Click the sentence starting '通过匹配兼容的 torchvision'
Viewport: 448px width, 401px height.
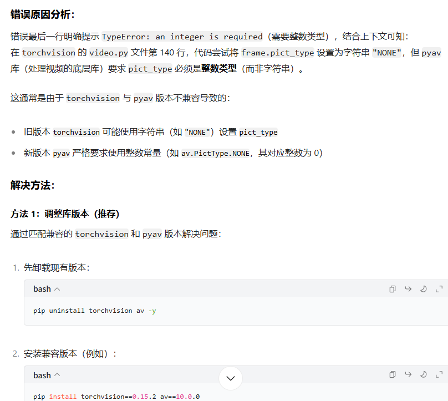(116, 234)
